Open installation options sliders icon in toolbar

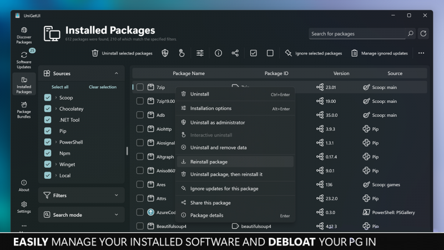[200, 53]
